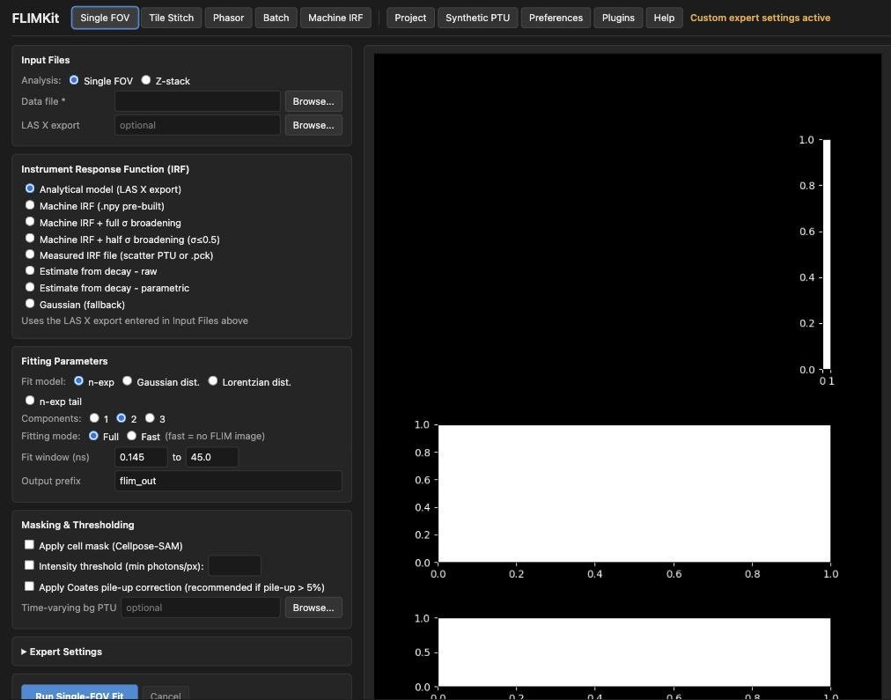Viewport: 891px width, 700px height.
Task: Enable Coates pile-up correction checkbox
Action: (x=29, y=586)
